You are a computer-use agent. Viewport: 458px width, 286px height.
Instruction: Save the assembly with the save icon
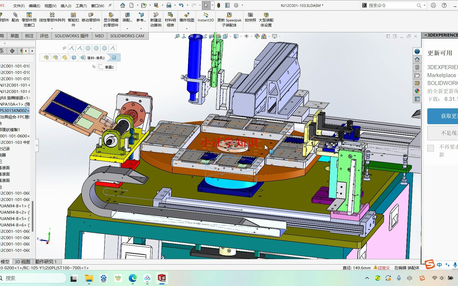tap(156, 5)
